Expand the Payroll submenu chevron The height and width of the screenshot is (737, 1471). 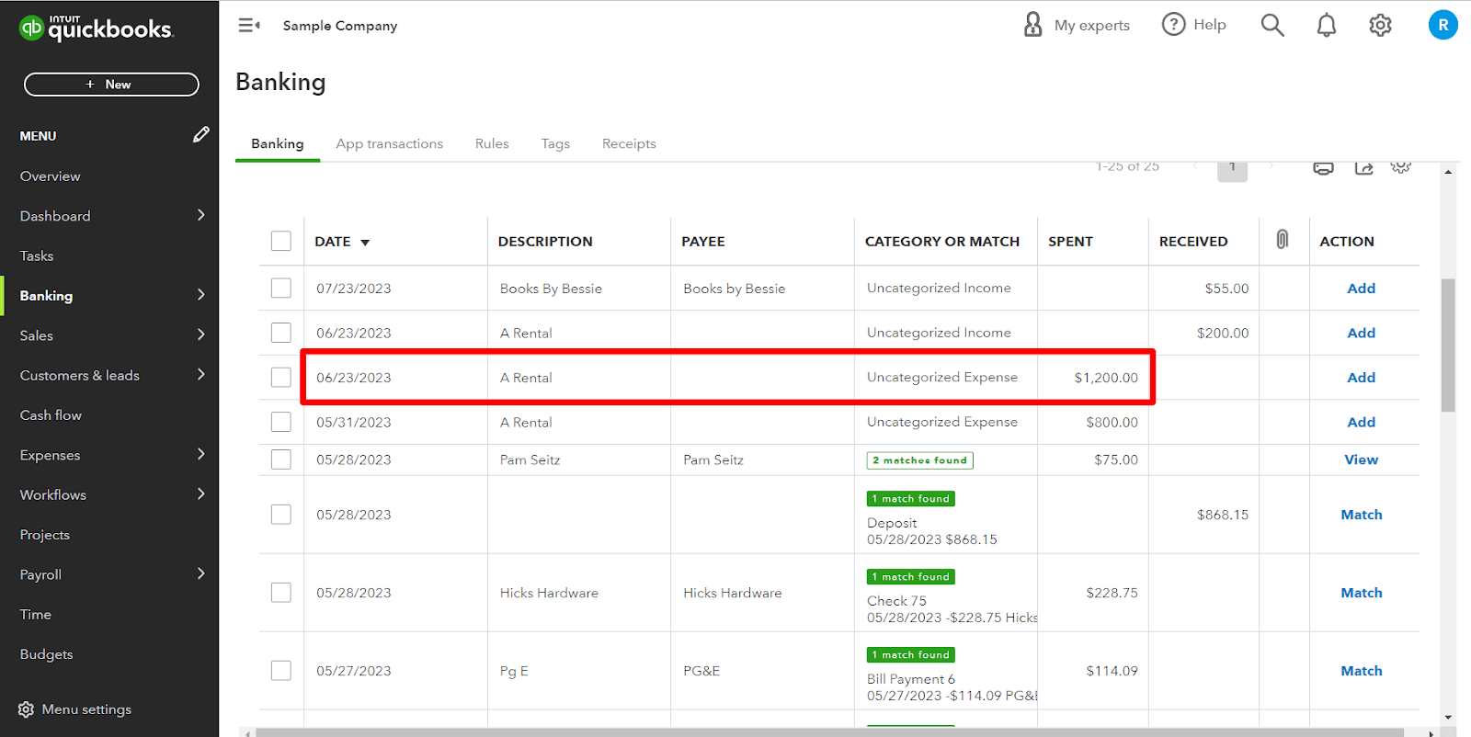[x=200, y=573]
